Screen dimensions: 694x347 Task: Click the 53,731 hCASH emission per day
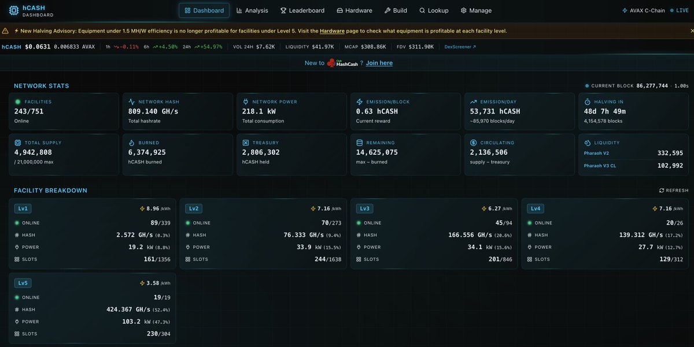tap(495, 111)
